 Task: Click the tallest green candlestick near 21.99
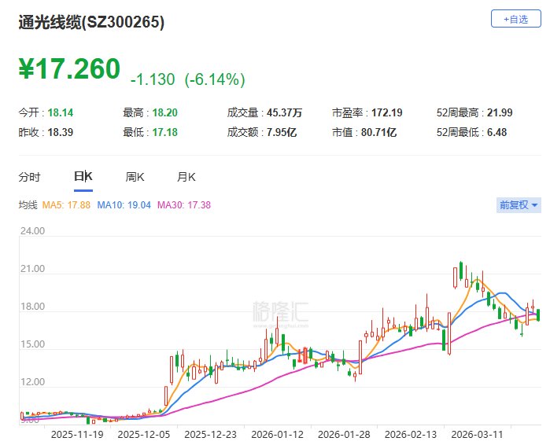[x=461, y=270]
